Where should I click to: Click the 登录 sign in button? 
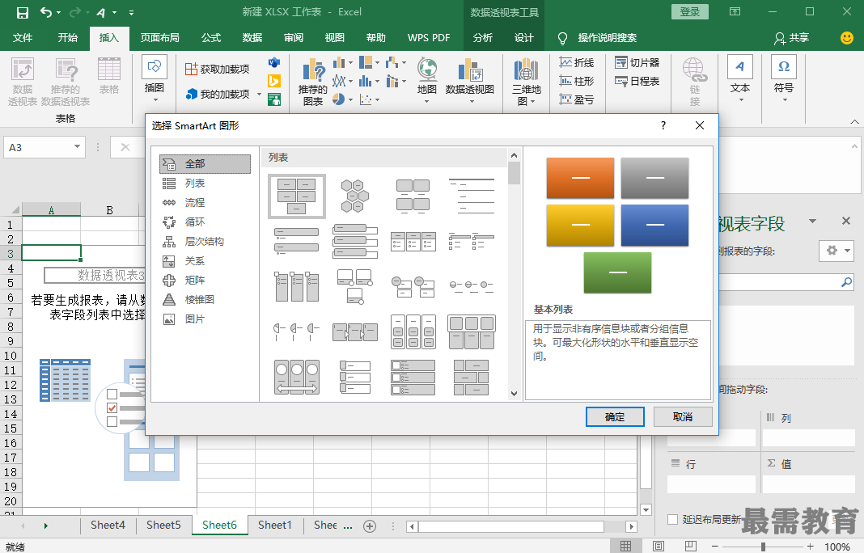(690, 11)
